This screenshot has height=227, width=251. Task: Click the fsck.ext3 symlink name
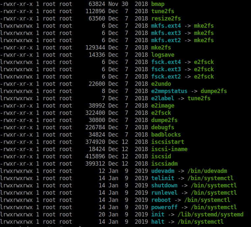pyautogui.click(x=166, y=69)
